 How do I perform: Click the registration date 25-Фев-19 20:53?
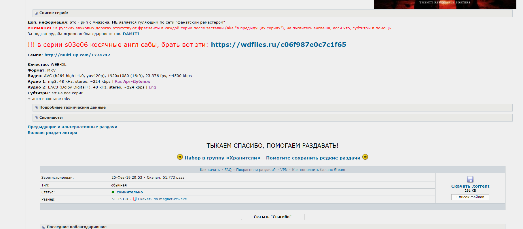pos(127,178)
